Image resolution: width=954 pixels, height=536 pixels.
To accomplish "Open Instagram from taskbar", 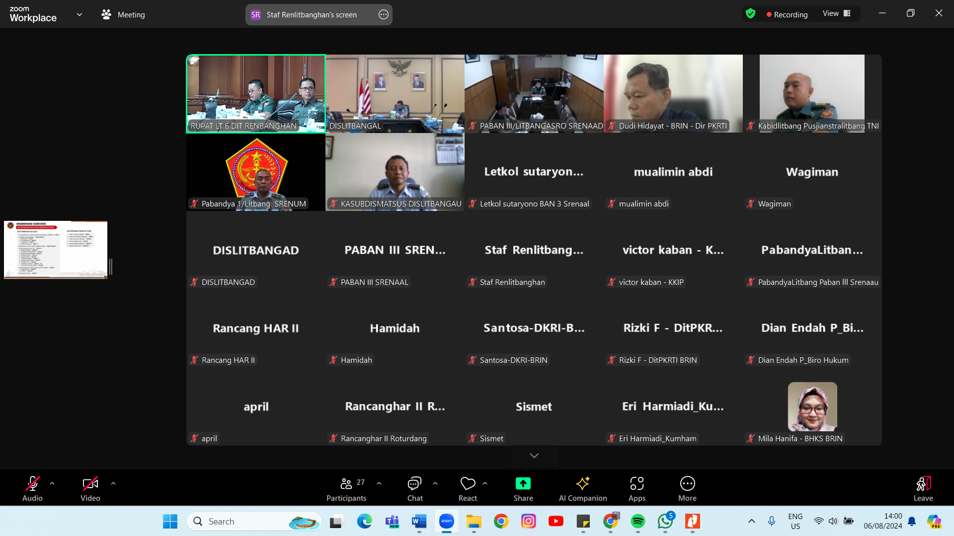I will pyautogui.click(x=529, y=521).
